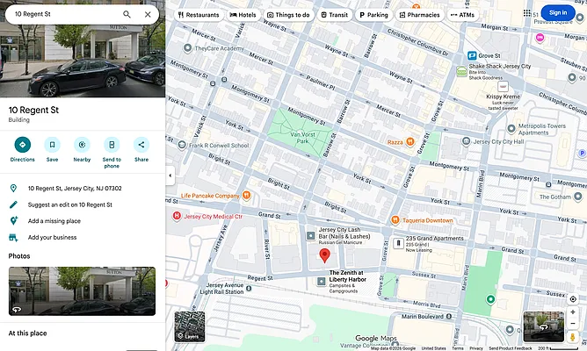Viewport: 587px width, 351px height.
Task: Click the Directions icon button
Action: click(23, 145)
